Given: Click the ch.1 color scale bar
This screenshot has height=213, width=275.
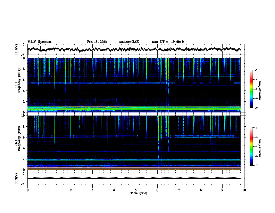Looking at the screenshot, I should [251, 89].
